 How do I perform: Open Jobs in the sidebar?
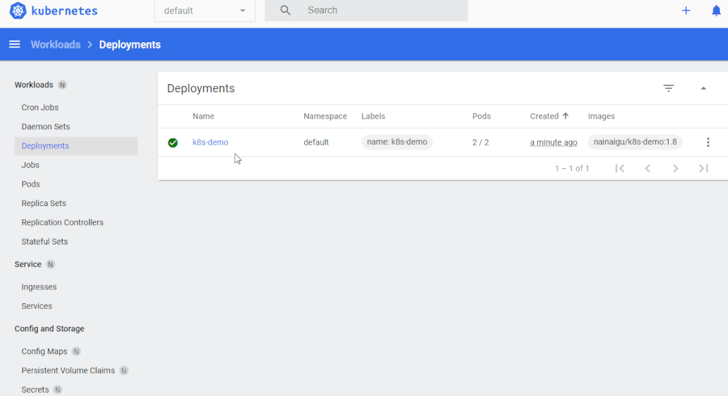(x=30, y=165)
